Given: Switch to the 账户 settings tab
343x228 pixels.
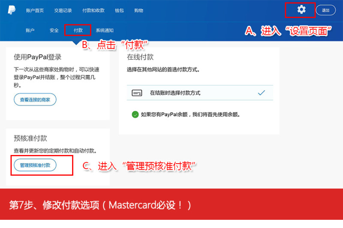Looking at the screenshot, I should point(30,30).
